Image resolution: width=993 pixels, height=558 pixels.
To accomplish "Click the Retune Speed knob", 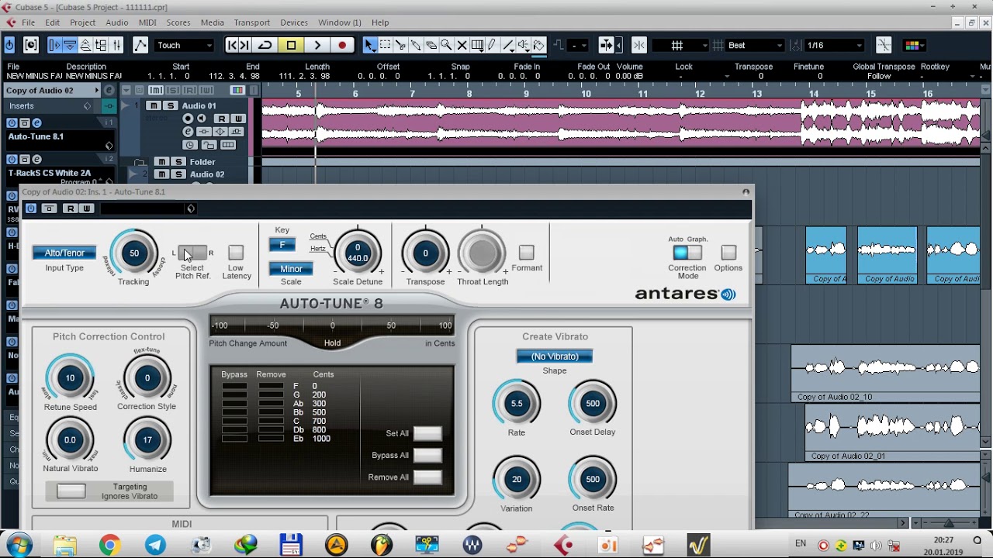I will click(x=70, y=378).
